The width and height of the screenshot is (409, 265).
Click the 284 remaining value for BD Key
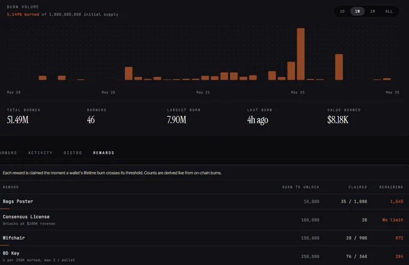pos(399,257)
